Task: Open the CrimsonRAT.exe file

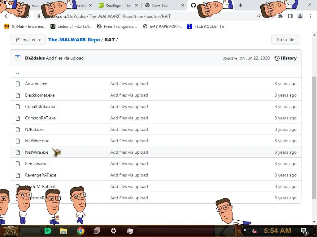Action: 40,118
